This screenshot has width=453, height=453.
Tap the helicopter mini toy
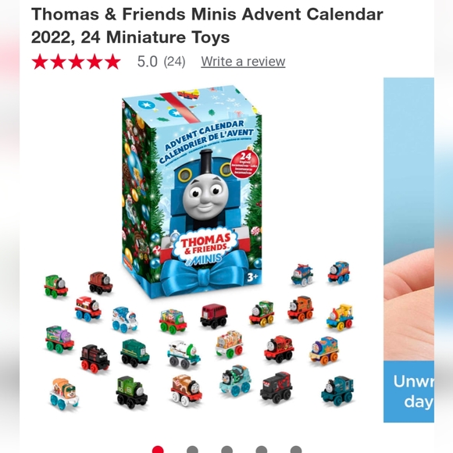[x=302, y=275]
